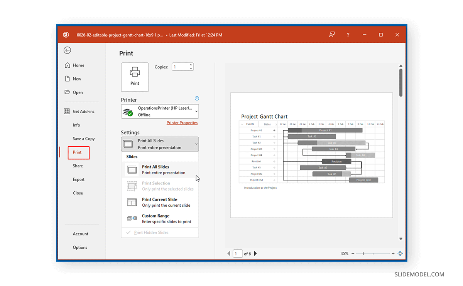Open the Export page
Viewport: 463px width, 286px height.
(79, 179)
